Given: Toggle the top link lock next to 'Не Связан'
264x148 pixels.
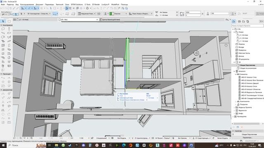Looking at the screenshot, I should pyautogui.click(x=177, y=12).
